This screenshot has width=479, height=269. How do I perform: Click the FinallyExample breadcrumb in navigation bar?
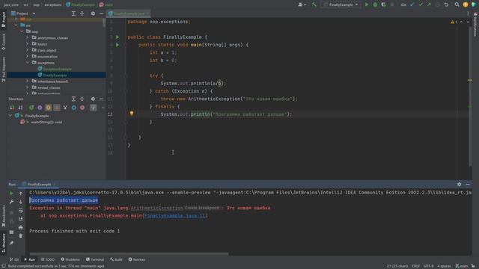81,4
